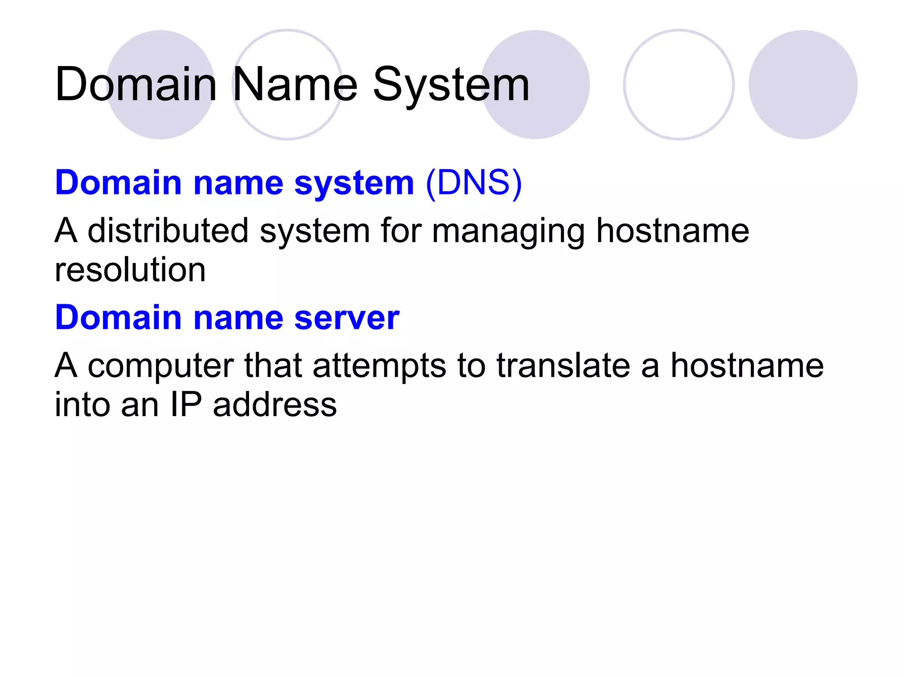This screenshot has width=903, height=677.
Task: Click the blue heading "Domain name system (DNS)"
Action: tap(289, 183)
